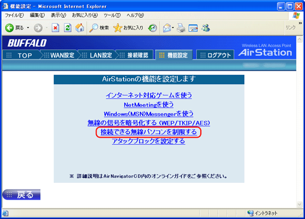Click the イントラネット zone indicator in status bar
305x219 pixels.
263,213
